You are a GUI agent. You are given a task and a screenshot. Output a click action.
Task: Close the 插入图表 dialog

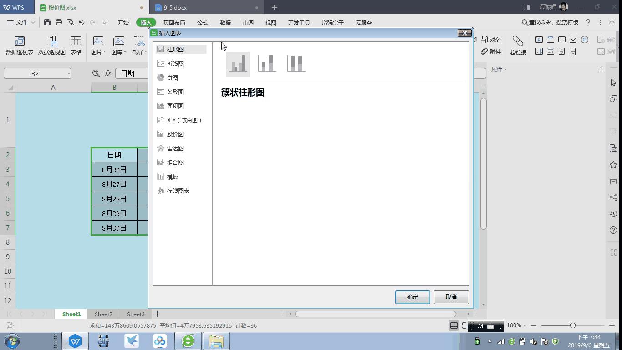coord(464,33)
